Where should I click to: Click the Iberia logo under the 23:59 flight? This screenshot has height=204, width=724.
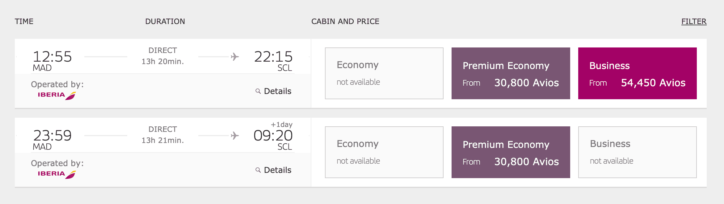coord(57,174)
